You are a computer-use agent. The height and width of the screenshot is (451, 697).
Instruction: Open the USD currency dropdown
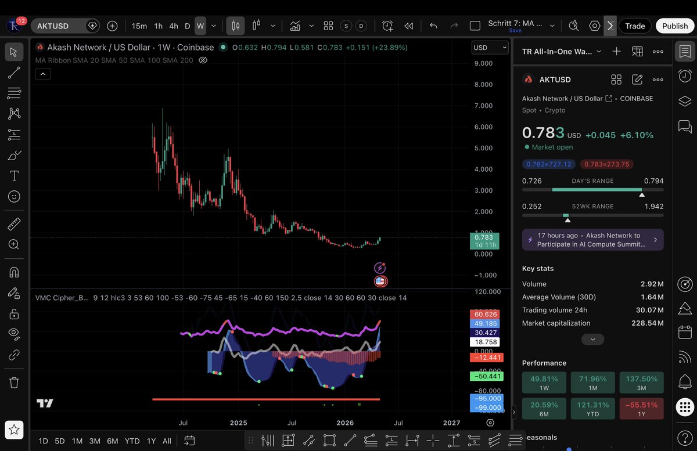[490, 48]
